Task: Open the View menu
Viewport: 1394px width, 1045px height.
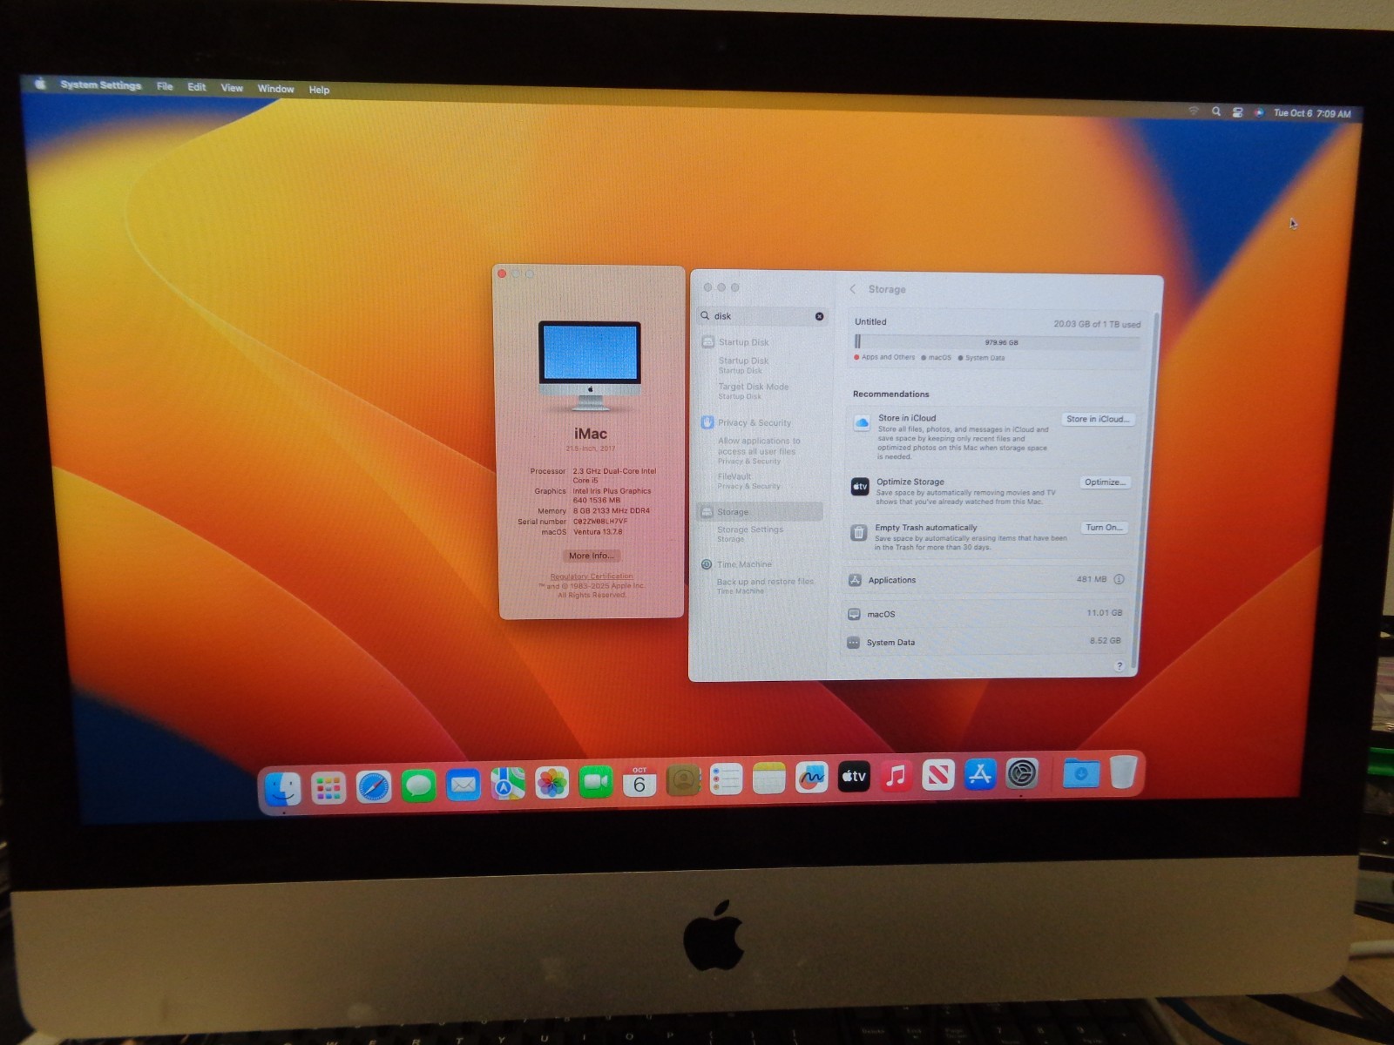Action: click(232, 88)
